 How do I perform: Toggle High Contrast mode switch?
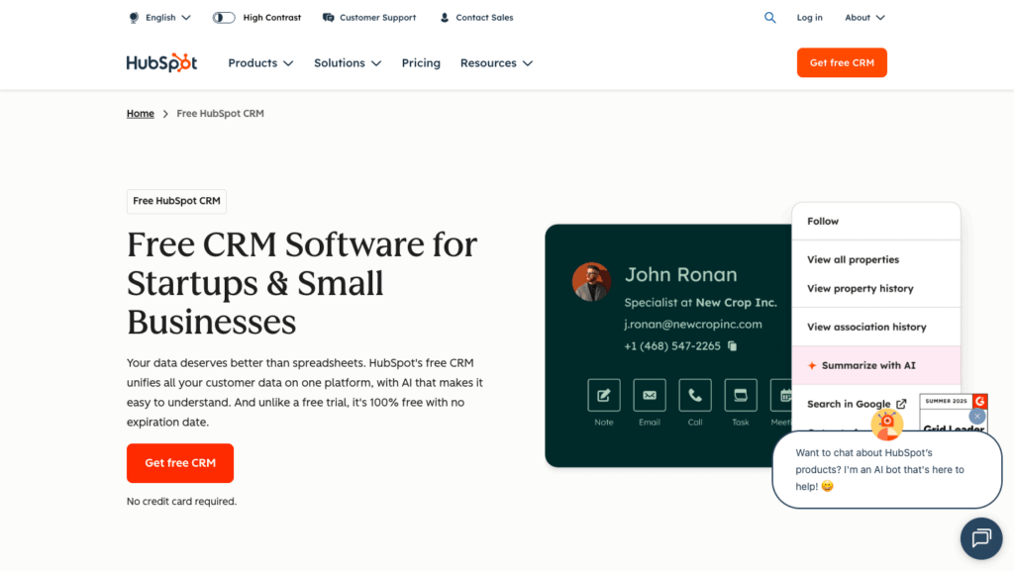[224, 18]
